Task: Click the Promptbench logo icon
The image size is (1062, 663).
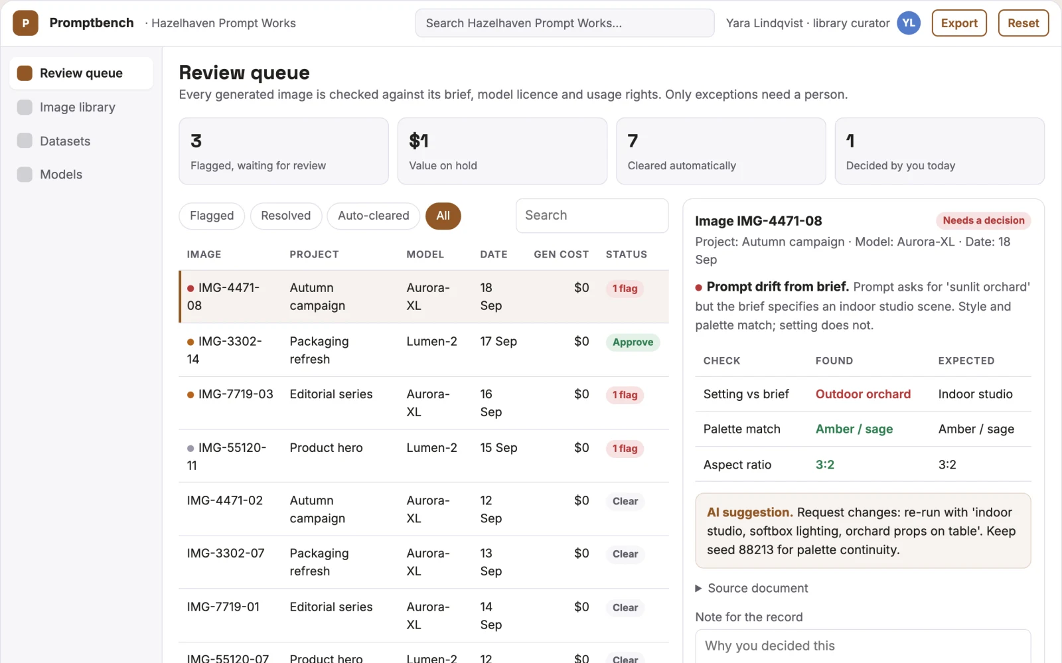Action: pos(25,23)
